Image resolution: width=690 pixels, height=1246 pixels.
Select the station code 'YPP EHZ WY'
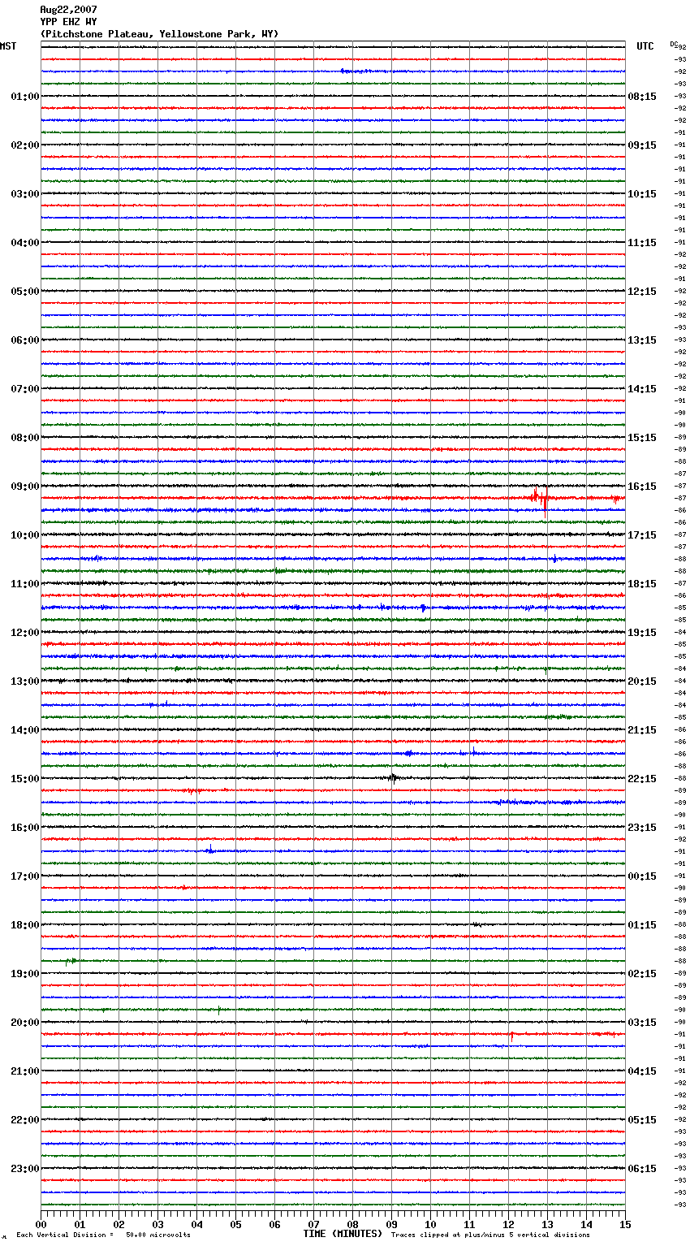68,22
